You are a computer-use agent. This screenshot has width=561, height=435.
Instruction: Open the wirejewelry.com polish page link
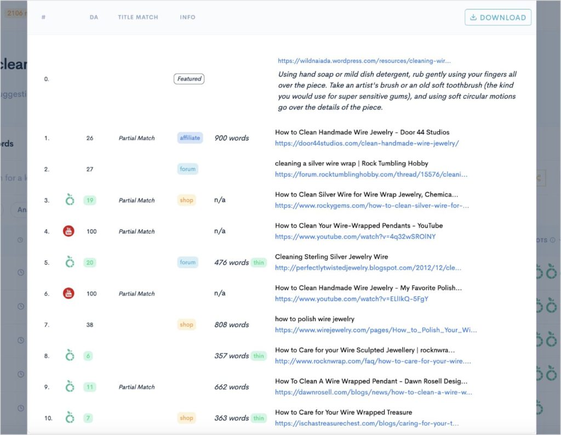[376, 330]
